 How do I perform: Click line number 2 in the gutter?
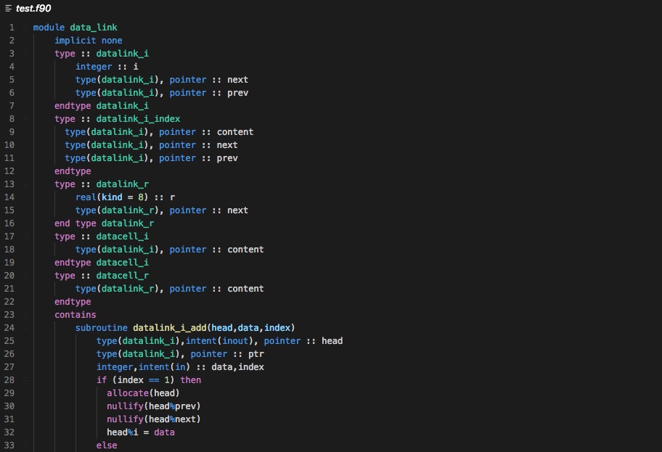pos(12,41)
